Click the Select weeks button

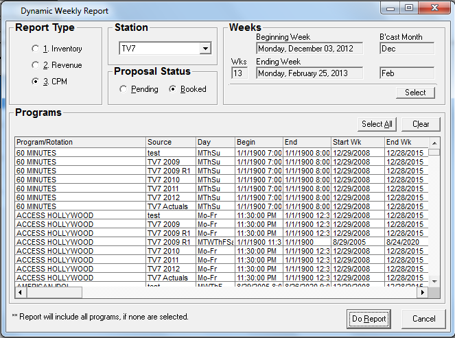[415, 93]
